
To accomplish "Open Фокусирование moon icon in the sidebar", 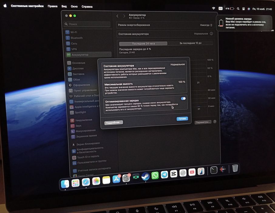I will (73, 131).
